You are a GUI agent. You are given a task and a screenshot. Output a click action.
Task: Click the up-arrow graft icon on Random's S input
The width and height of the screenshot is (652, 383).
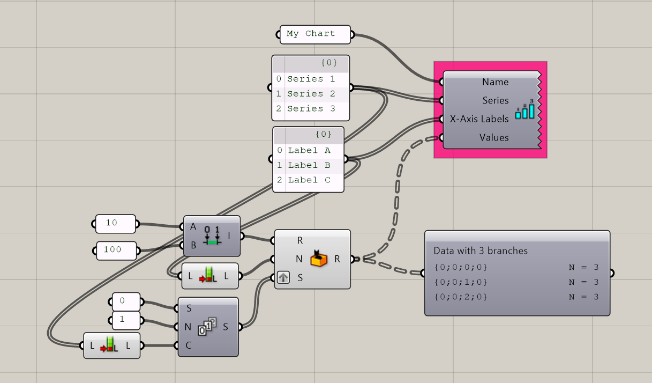pos(283,277)
